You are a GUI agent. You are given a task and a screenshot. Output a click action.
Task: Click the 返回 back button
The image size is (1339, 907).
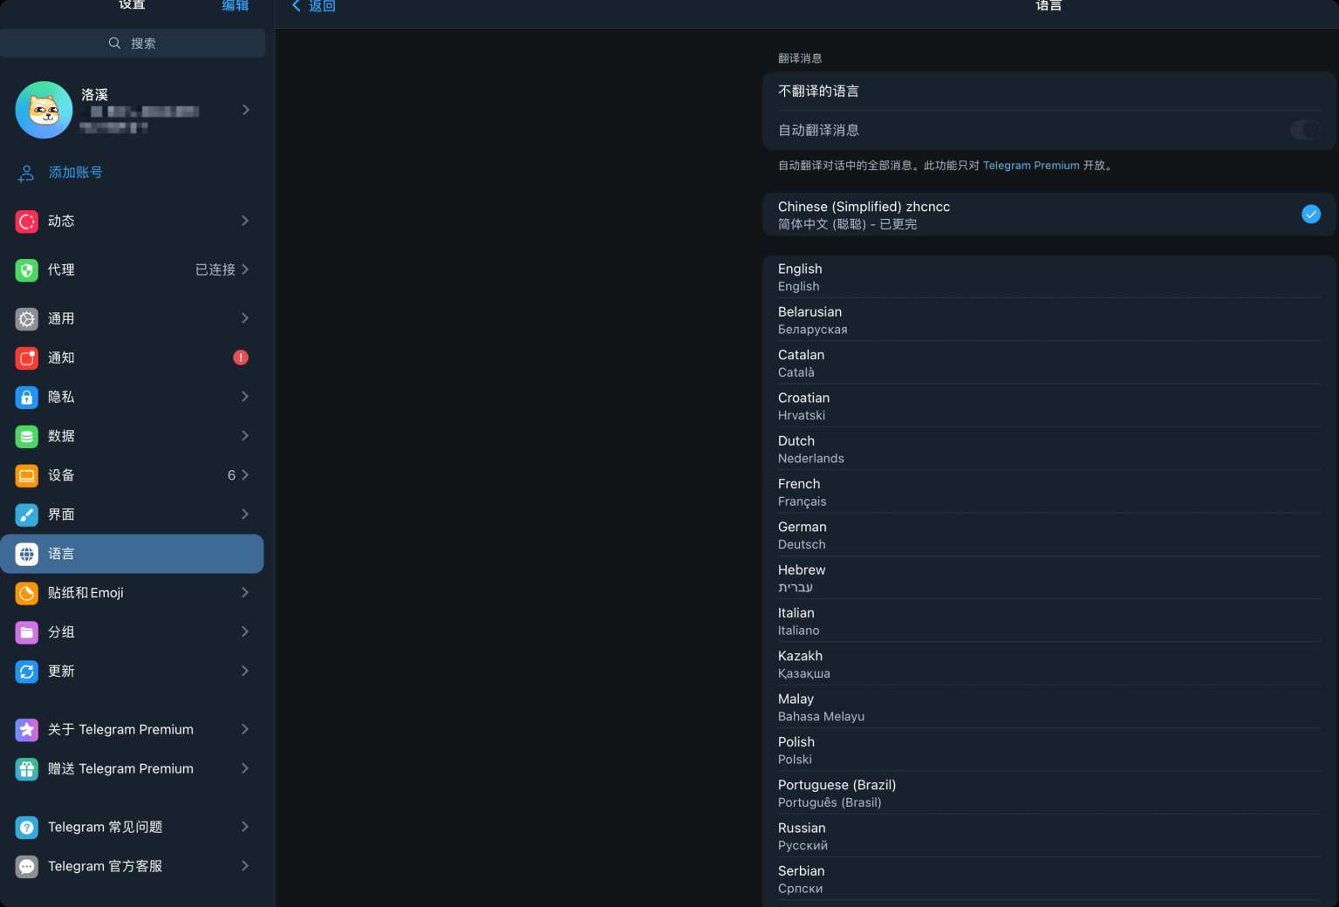[x=314, y=6]
